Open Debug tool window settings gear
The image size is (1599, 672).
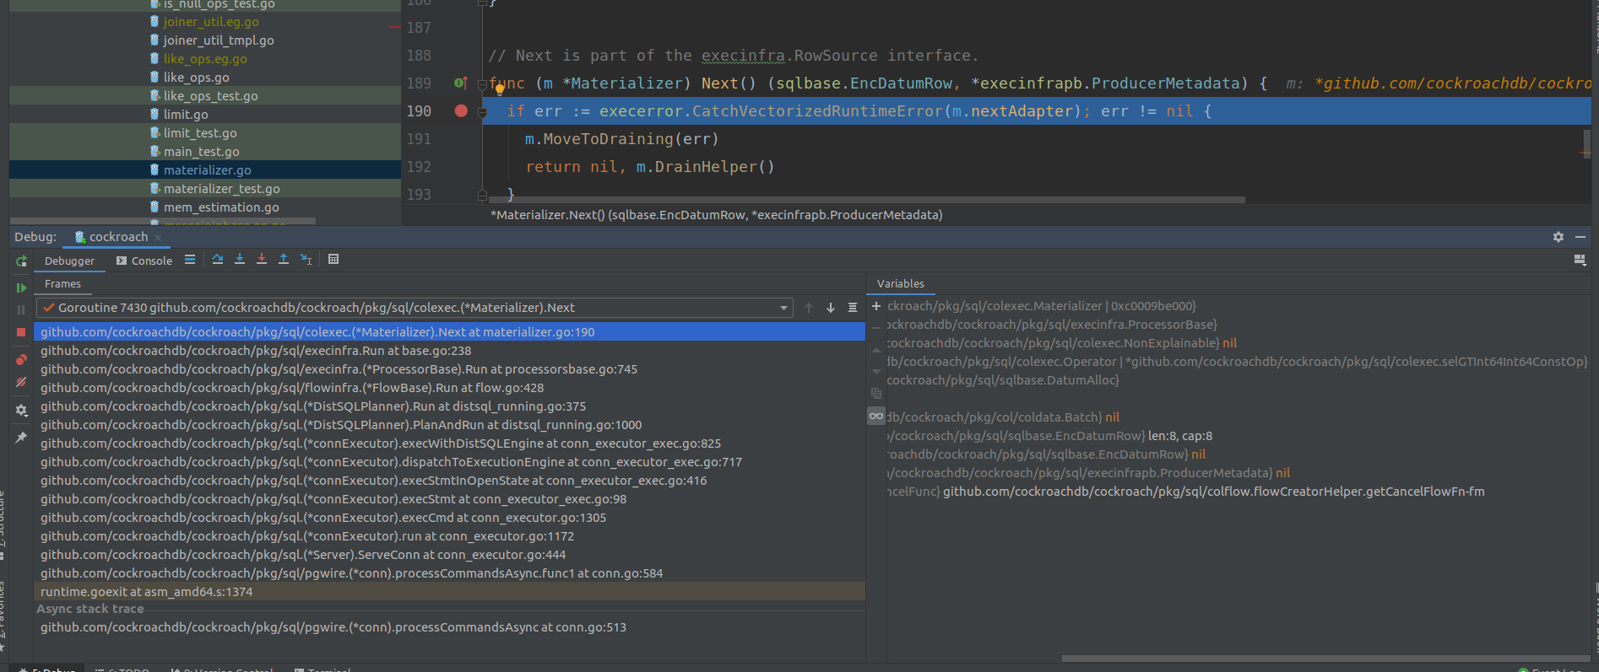(x=1558, y=238)
